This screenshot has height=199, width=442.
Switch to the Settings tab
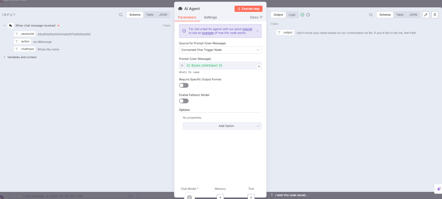click(210, 17)
